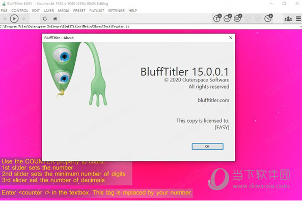Screen dimensions: 302x201
Task: Click "2nd slider sets the minimum number of digits"
Action: point(64,174)
